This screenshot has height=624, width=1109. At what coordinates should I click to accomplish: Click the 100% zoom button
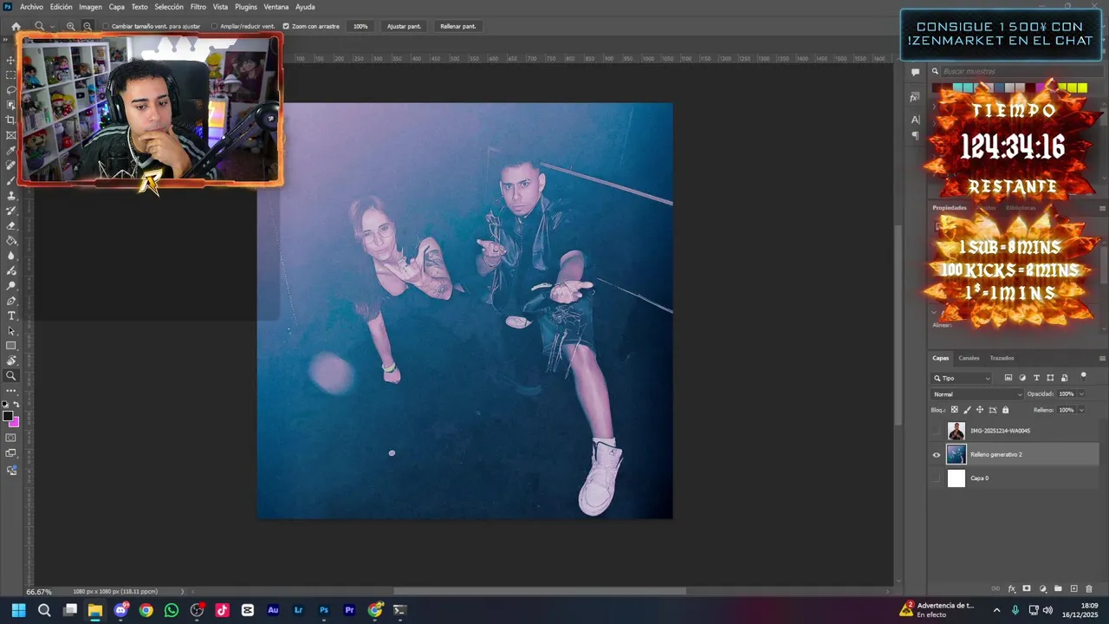pos(360,26)
